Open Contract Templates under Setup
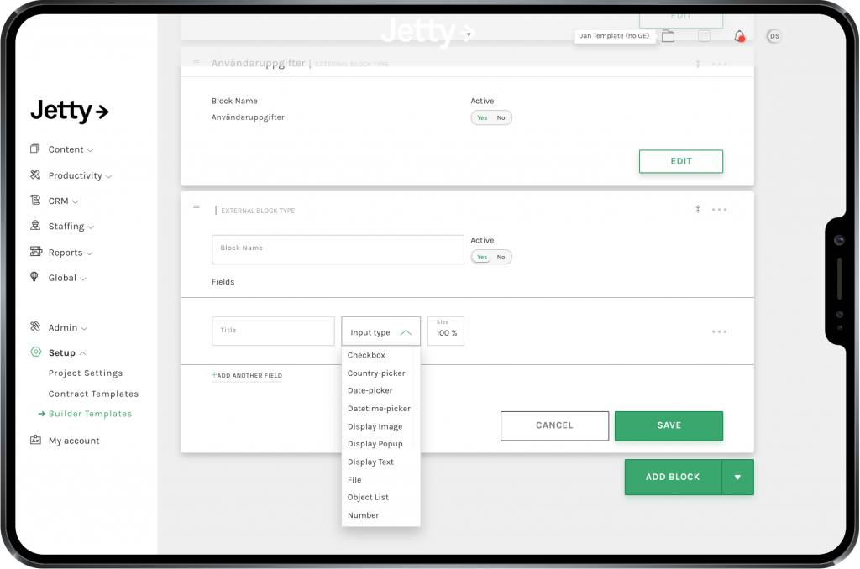The image size is (860, 569). click(x=93, y=393)
